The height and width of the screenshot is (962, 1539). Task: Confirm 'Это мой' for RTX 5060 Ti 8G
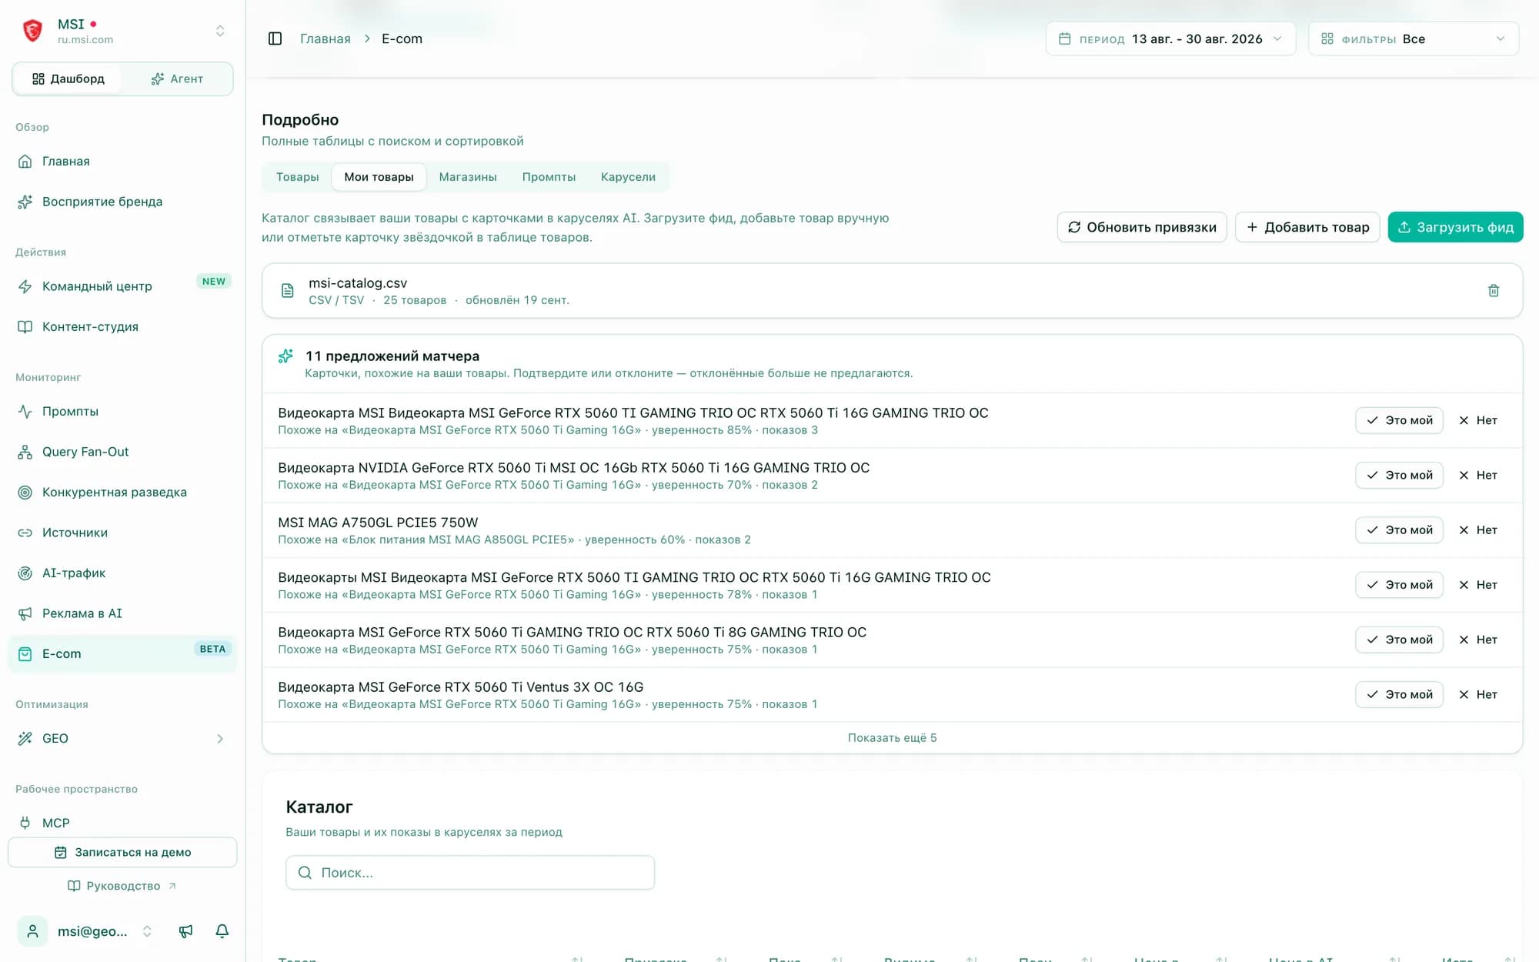coord(1399,640)
